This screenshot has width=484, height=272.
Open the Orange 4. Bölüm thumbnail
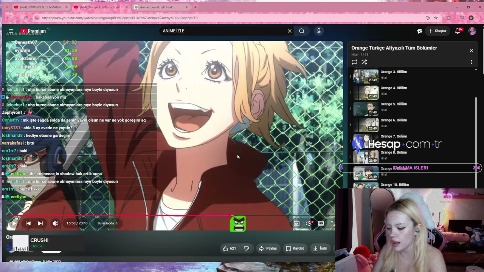[x=366, y=92]
